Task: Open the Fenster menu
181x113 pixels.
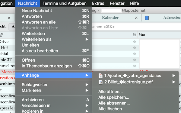Action: point(117,3)
